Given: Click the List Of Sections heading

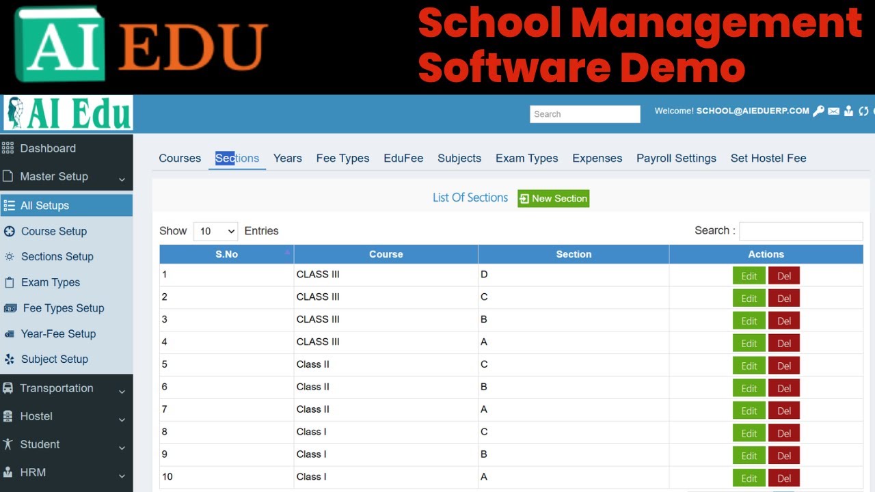Looking at the screenshot, I should click(470, 197).
